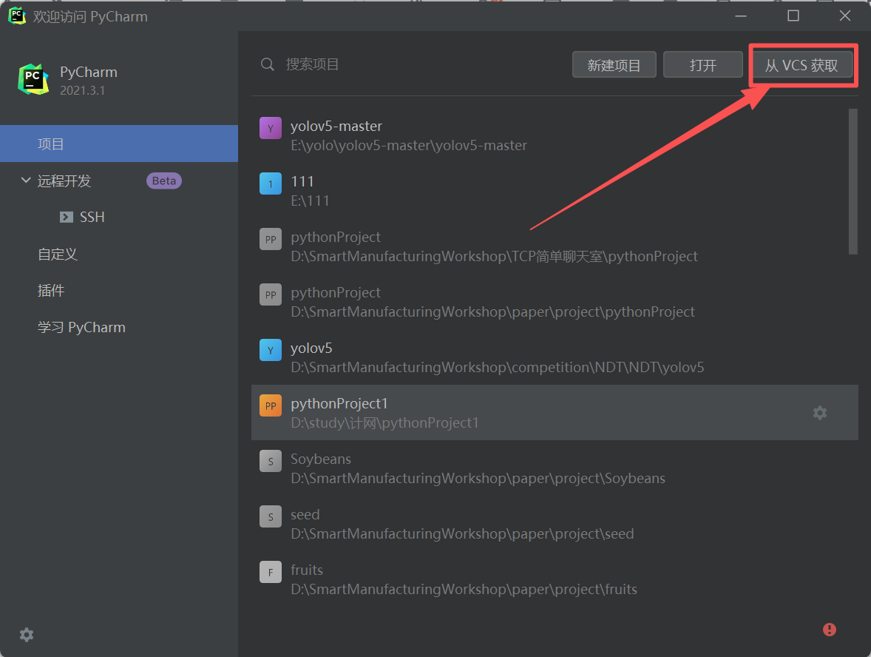The width and height of the screenshot is (871, 657).
Task: Click the S icon of seed project
Action: coord(271,516)
